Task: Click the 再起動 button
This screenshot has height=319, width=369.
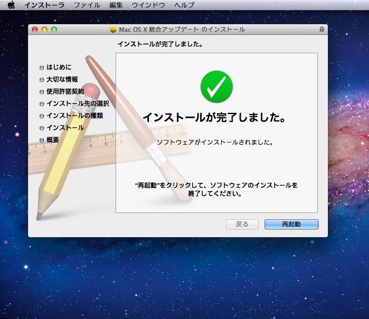Action: click(x=291, y=224)
